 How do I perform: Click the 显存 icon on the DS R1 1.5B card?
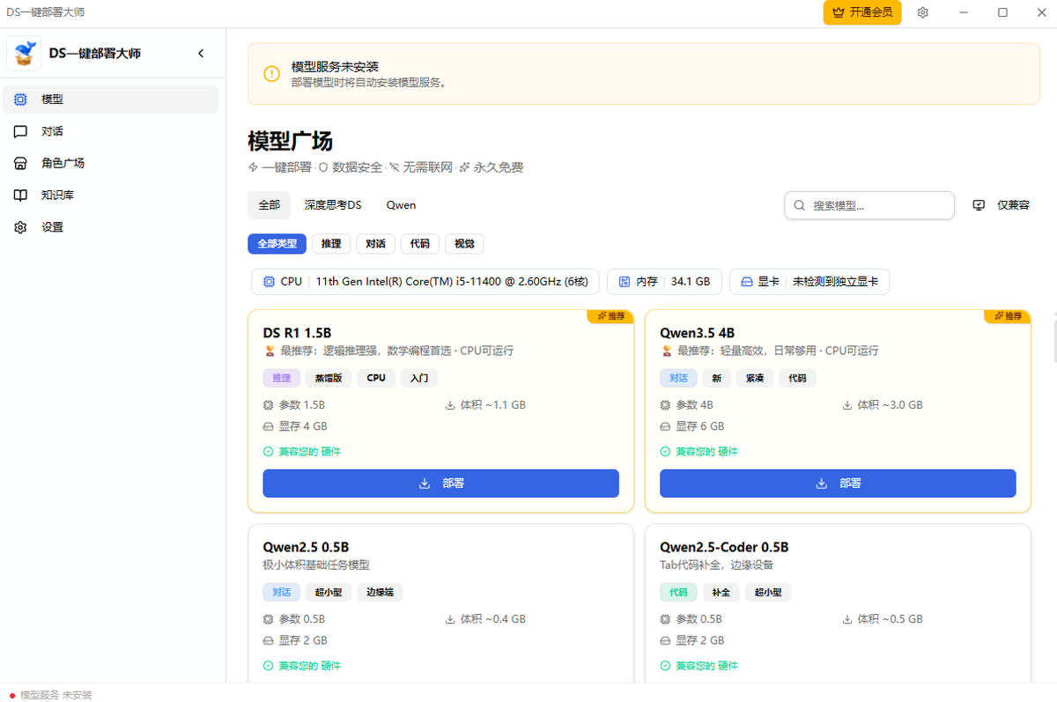pos(269,426)
